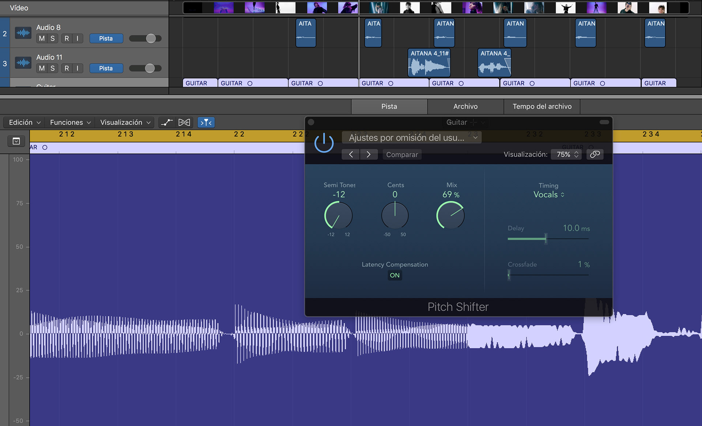Select the automation curve tool icon

[x=167, y=122]
